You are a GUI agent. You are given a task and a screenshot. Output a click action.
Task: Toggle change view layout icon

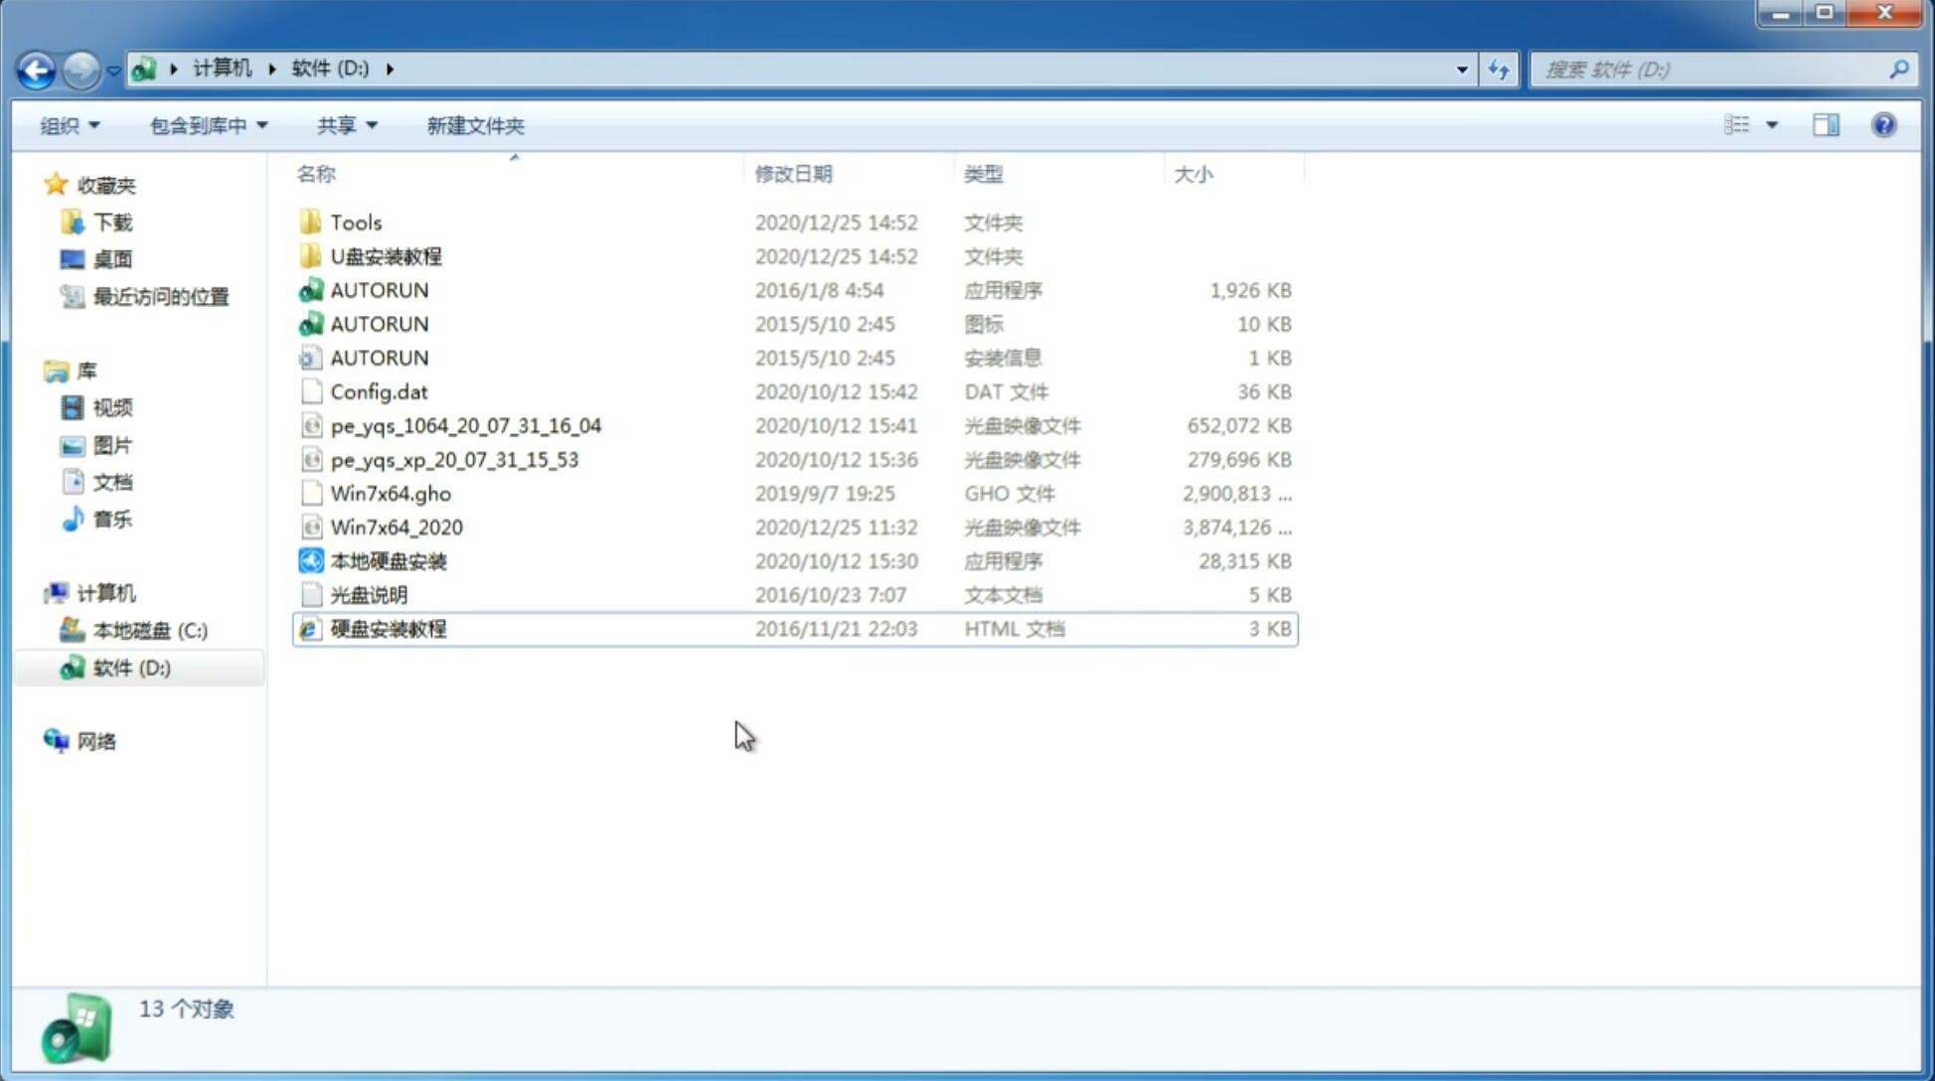(x=1749, y=125)
